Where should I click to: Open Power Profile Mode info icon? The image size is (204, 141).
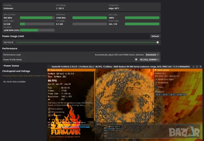[x=136, y=60]
